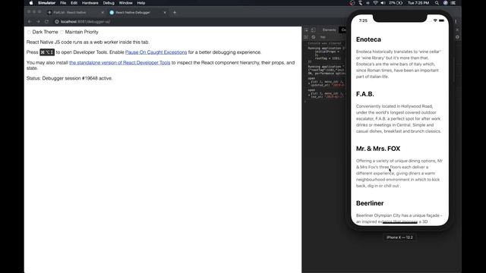The image size is (486, 273).
Task: Toggle the console sidebar icon
Action: [306, 37]
